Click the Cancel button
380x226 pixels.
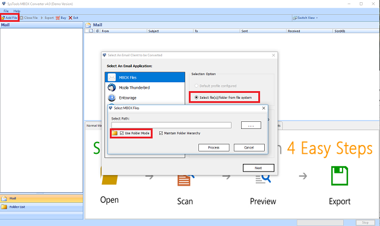(x=249, y=147)
